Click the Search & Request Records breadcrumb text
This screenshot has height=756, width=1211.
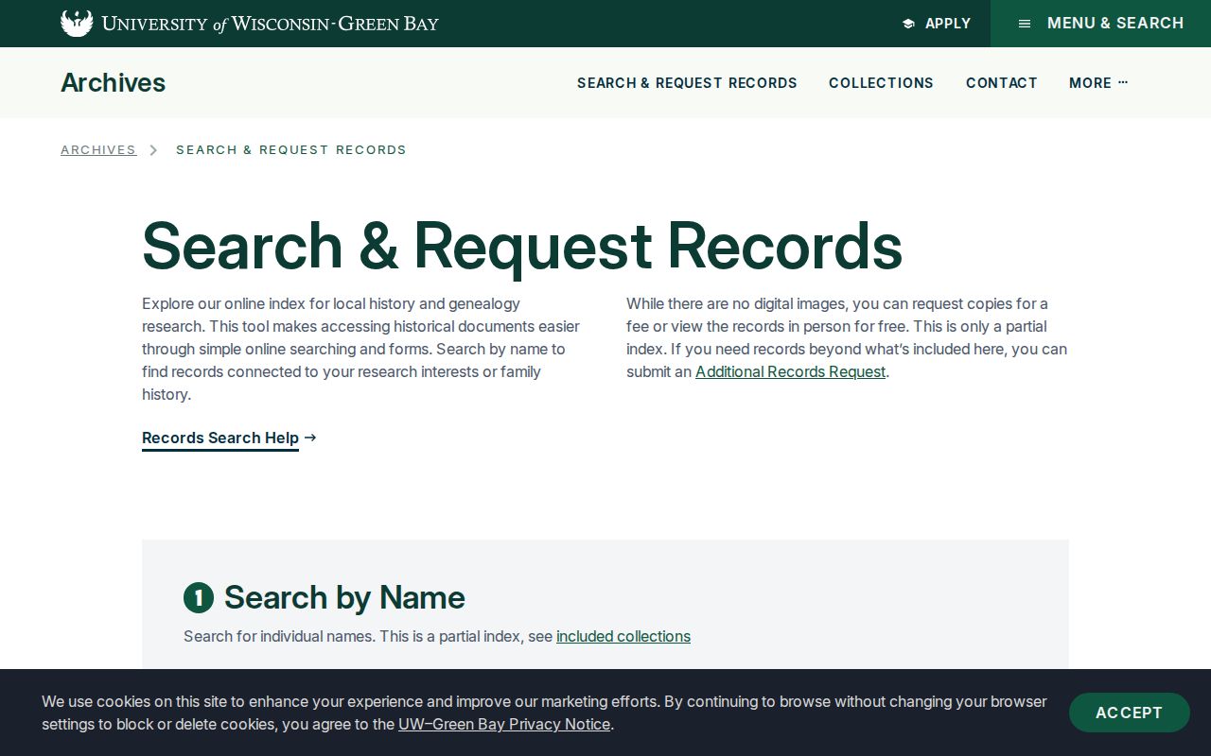tap(291, 150)
